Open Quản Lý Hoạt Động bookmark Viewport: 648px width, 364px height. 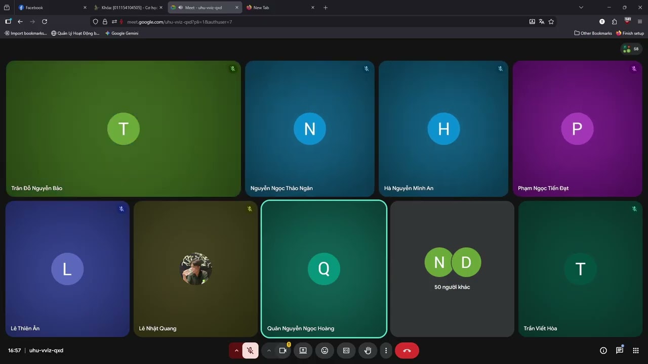tap(75, 33)
